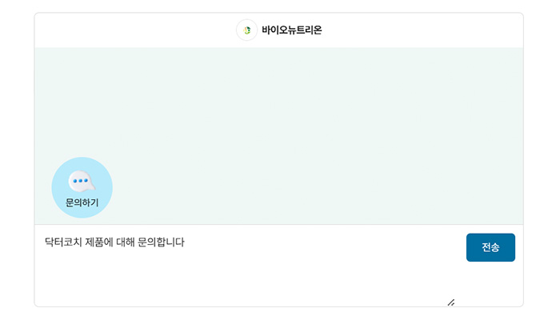Click the 바이오뉴트리온 title text
Screen dimensions: 560x320
coord(292,30)
